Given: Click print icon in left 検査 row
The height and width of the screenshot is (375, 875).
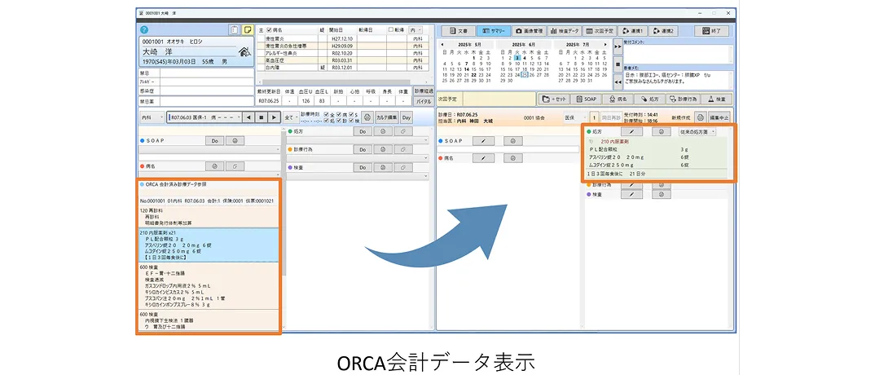Looking at the screenshot, I should (382, 167).
